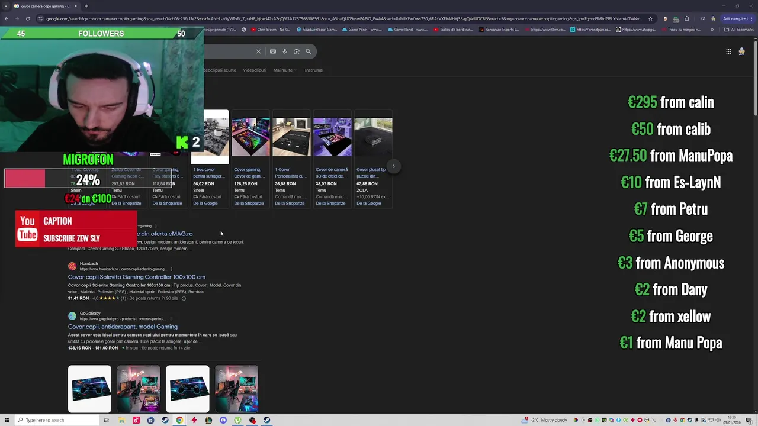Open File Explorer from the taskbar
The width and height of the screenshot is (758, 426).
(x=121, y=420)
